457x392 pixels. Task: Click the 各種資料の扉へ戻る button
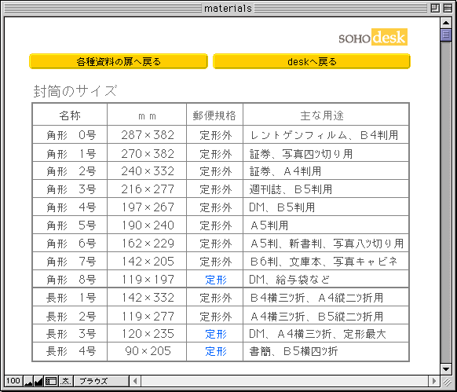(119, 61)
